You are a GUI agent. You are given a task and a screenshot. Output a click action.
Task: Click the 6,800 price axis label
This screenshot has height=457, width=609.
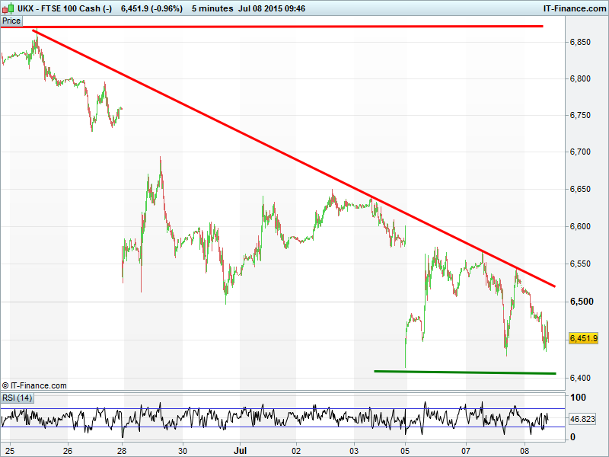click(580, 78)
